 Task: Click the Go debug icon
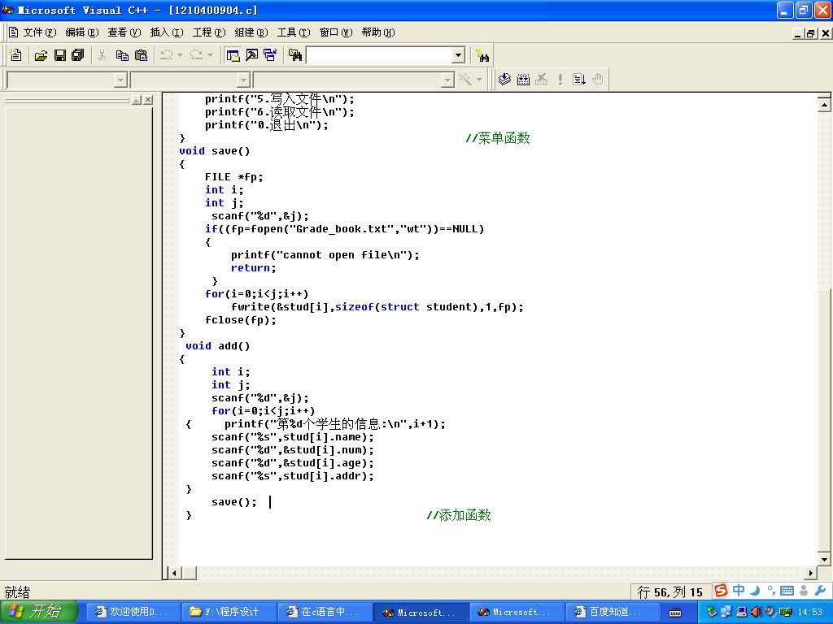[579, 80]
